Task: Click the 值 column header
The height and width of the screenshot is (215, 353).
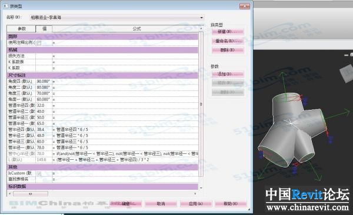Action: coord(44,29)
